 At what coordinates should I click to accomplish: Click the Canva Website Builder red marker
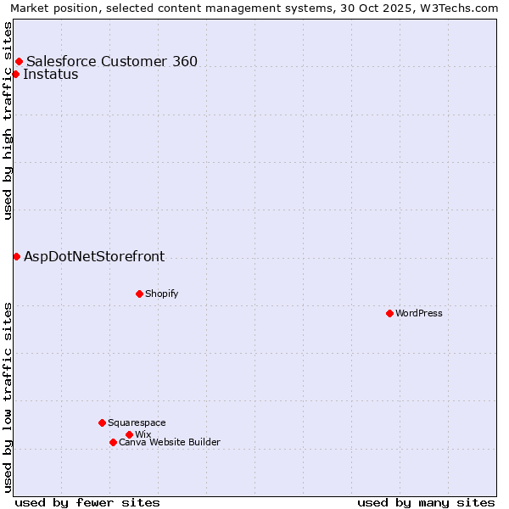click(x=113, y=442)
